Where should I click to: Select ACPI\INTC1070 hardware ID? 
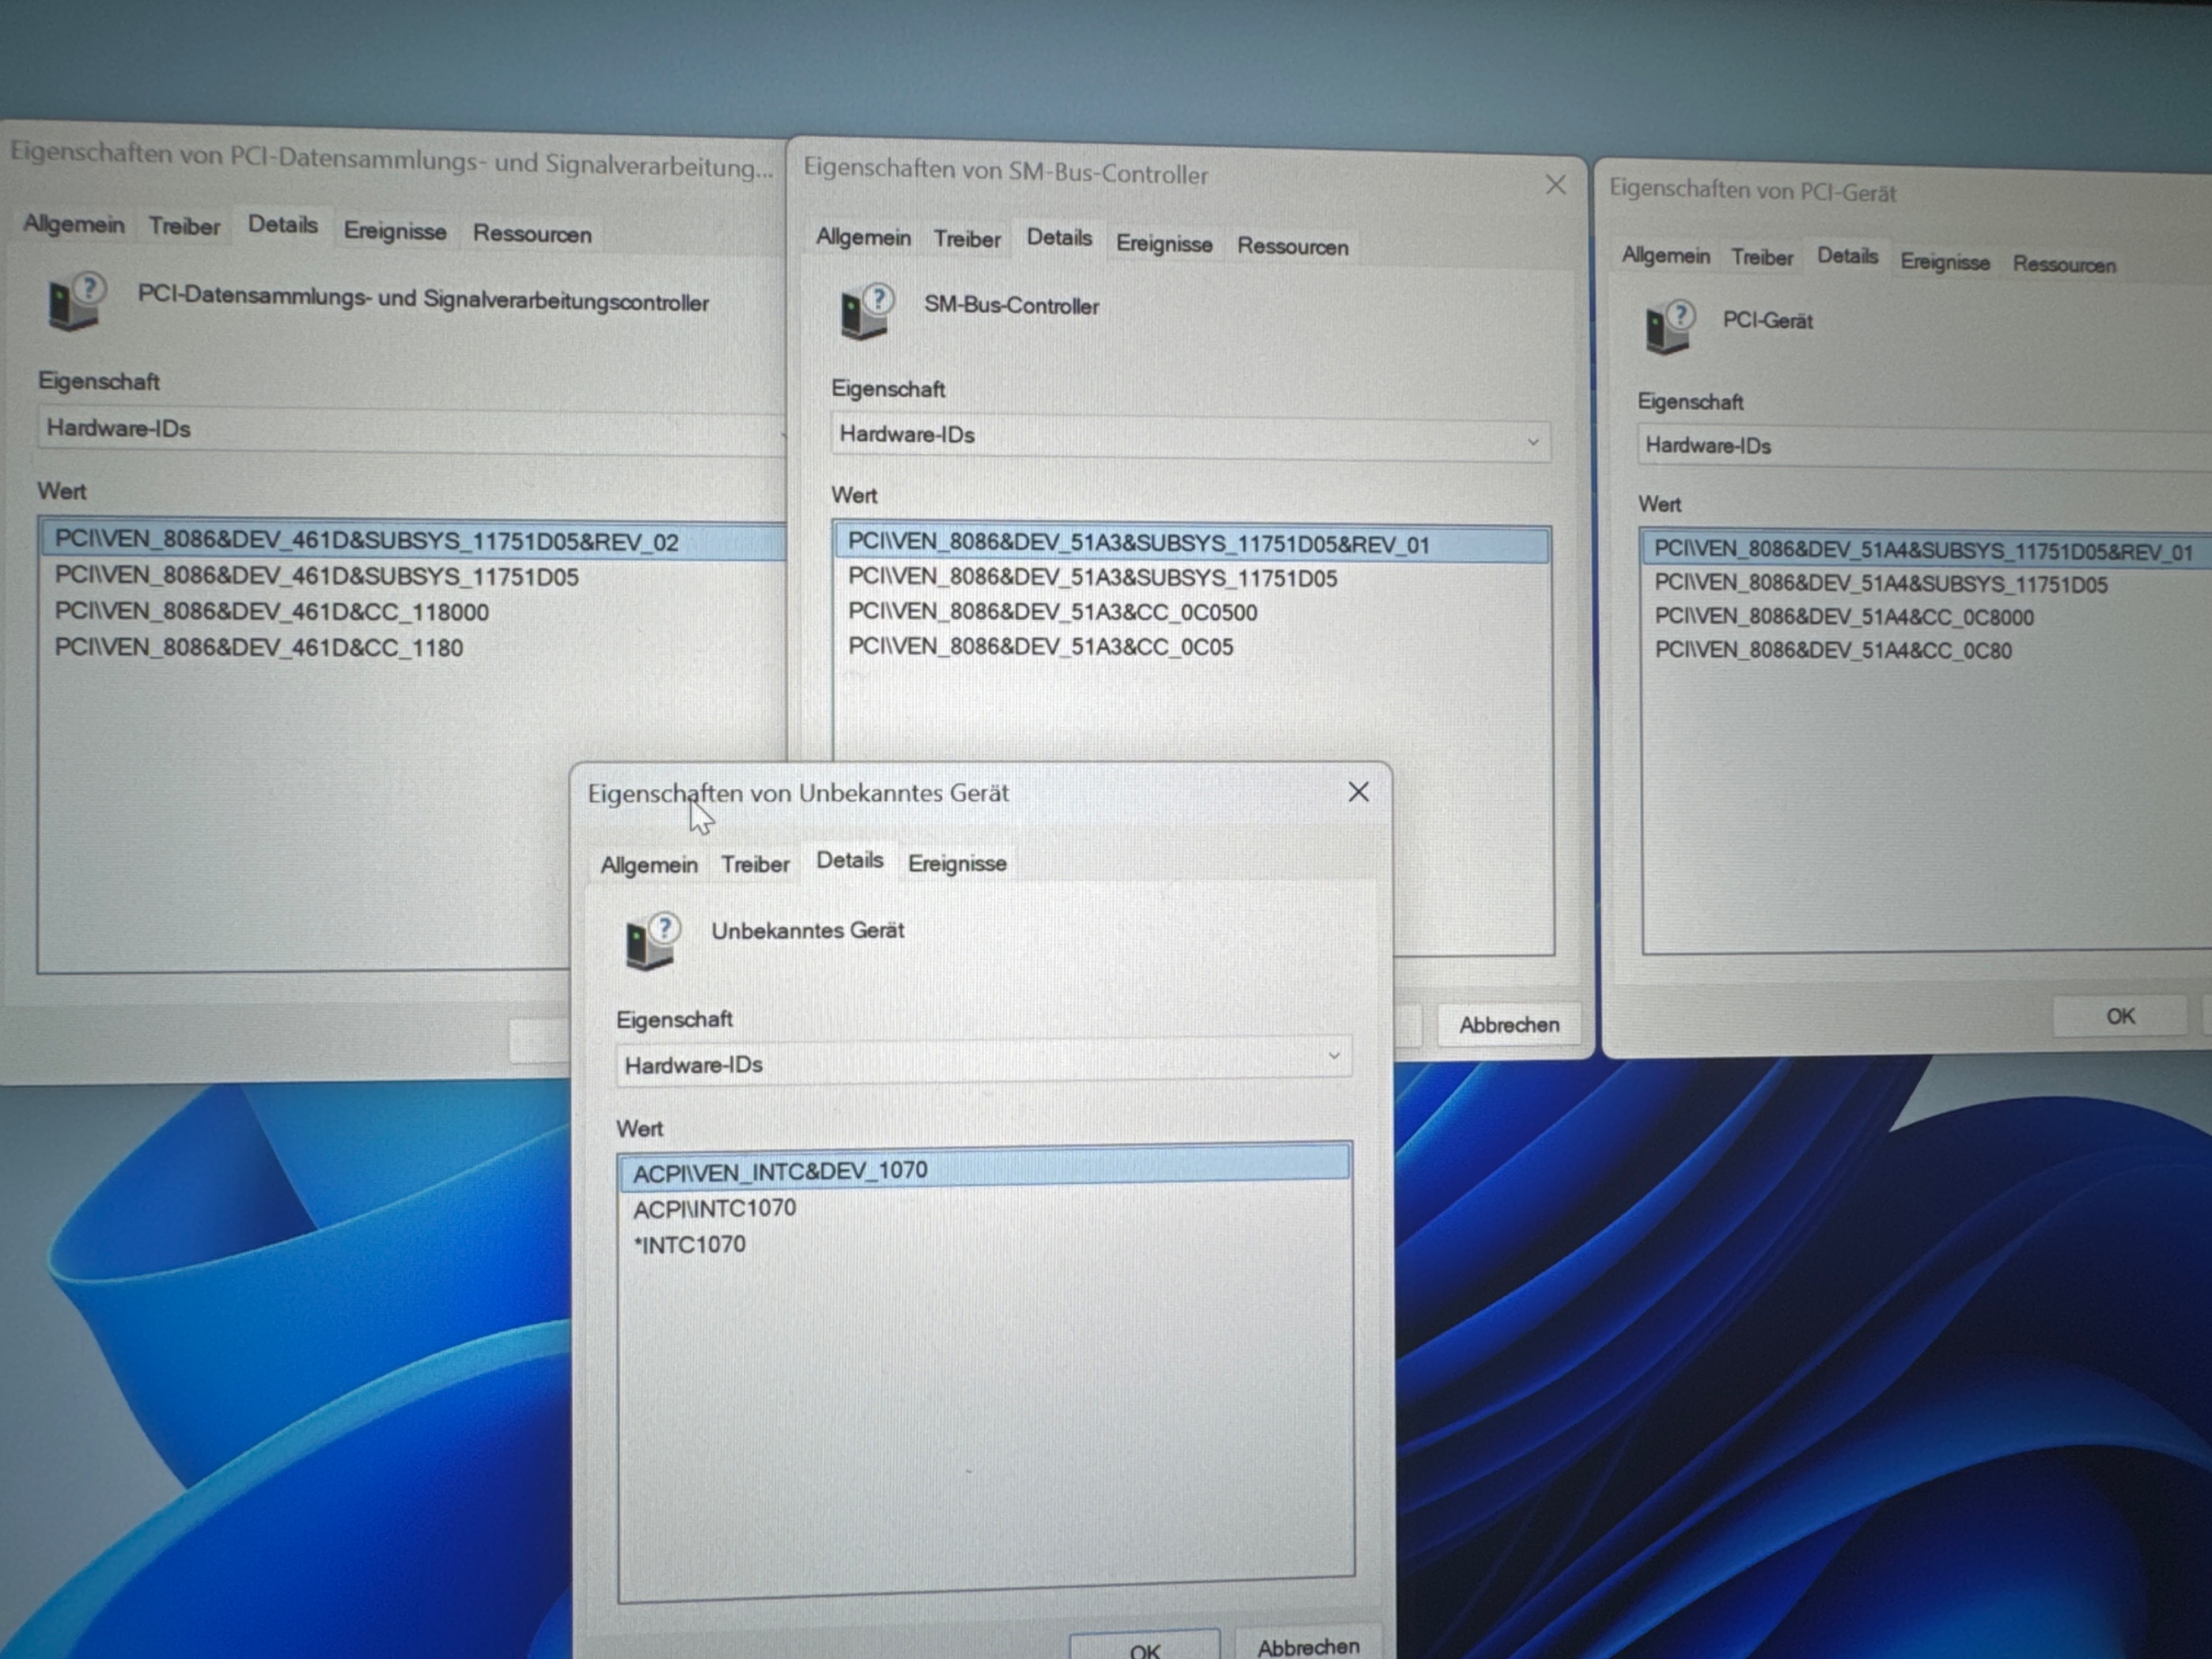click(714, 1208)
